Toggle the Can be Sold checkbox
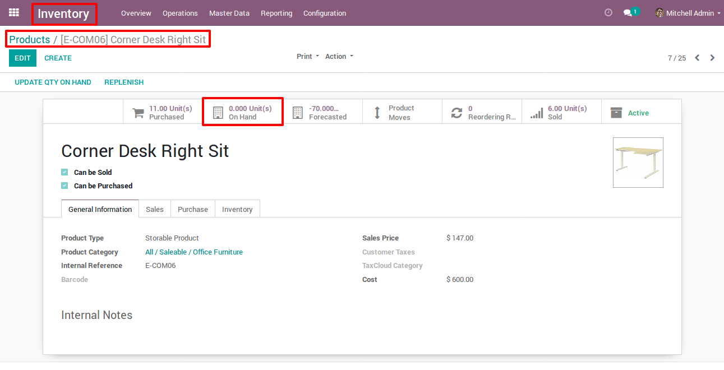The image size is (724, 370). 64,172
